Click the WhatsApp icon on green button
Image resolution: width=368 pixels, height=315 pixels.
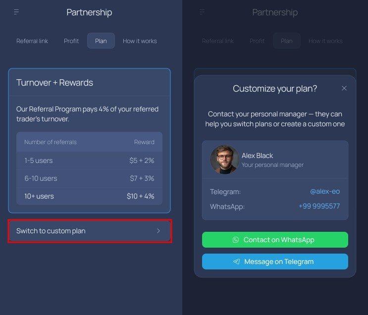tap(236, 240)
